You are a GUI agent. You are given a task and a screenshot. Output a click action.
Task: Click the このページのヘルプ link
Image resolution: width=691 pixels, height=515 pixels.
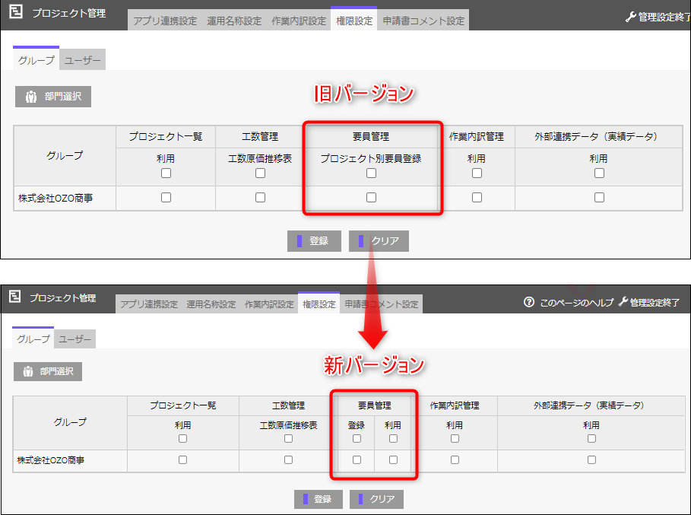point(576,302)
